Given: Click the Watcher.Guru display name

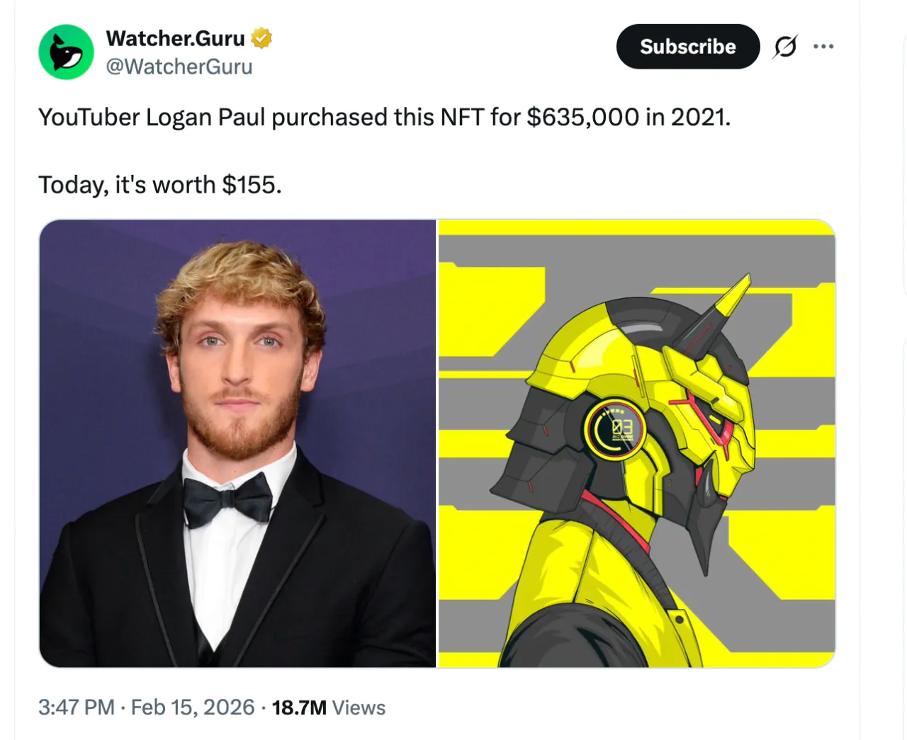Looking at the screenshot, I should [175, 38].
